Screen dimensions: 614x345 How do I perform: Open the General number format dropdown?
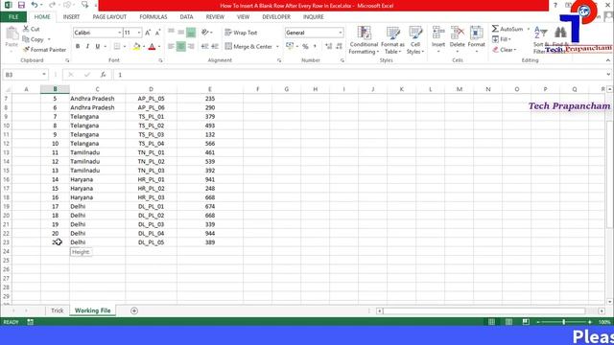(x=341, y=33)
